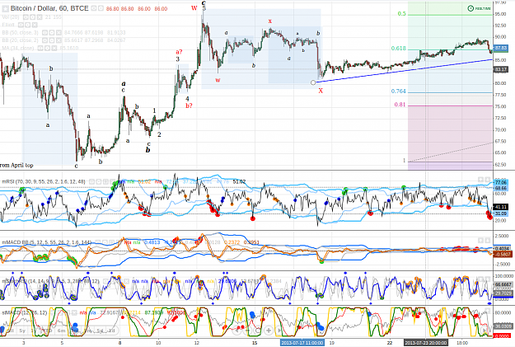
Task: Click the REALTIME status indicator
Action: point(480,8)
